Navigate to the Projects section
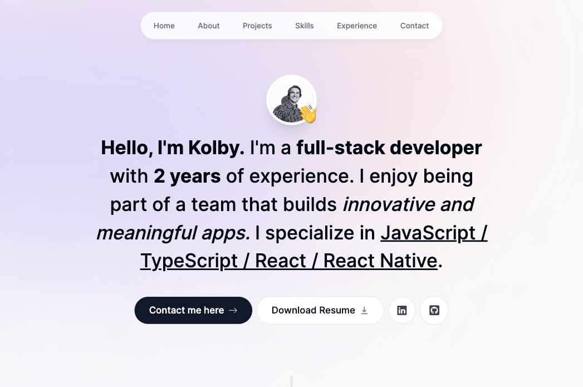The image size is (583, 387). (x=257, y=26)
